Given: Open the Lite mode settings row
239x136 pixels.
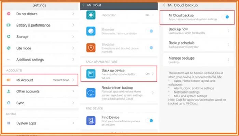Looking at the screenshot, I should [40, 48].
